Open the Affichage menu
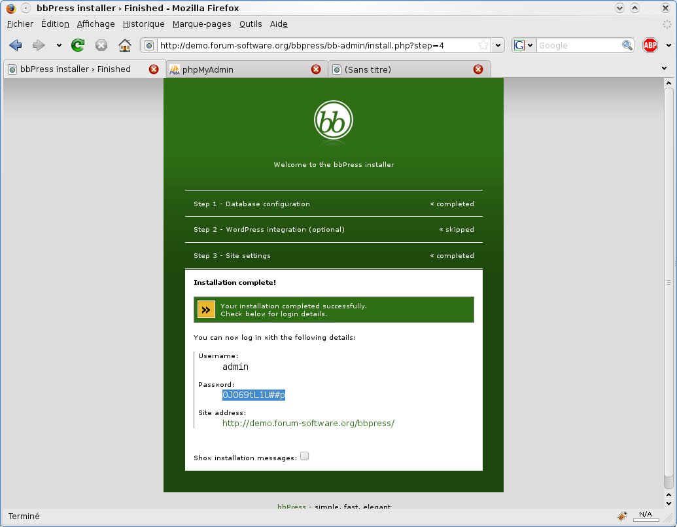Screen dimensions: 677x527 tap(96, 24)
